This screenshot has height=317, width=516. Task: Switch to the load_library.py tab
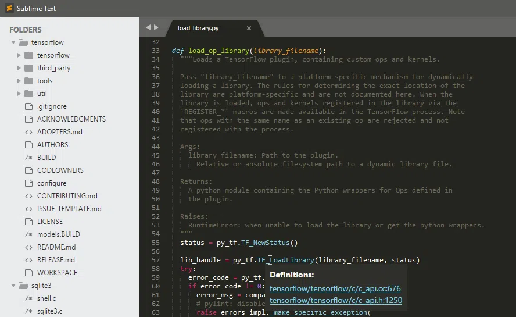[x=198, y=28]
